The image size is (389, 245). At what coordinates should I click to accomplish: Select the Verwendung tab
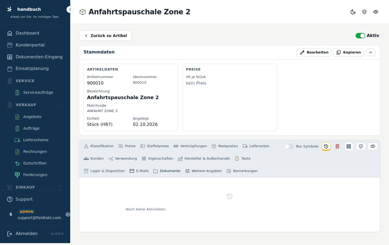(123, 159)
